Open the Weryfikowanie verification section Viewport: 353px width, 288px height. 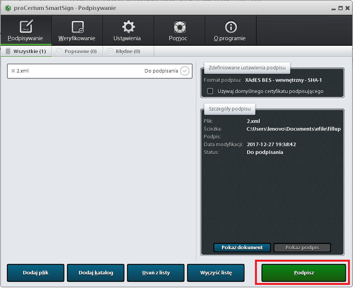77,30
